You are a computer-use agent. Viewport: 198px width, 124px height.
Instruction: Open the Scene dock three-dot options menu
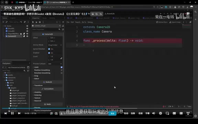click(28, 22)
